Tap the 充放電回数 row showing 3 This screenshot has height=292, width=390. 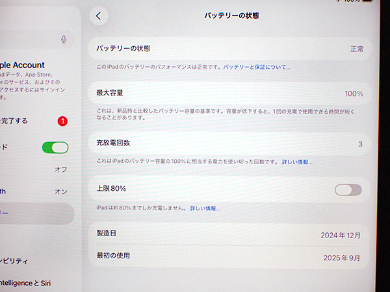pyautogui.click(x=230, y=143)
